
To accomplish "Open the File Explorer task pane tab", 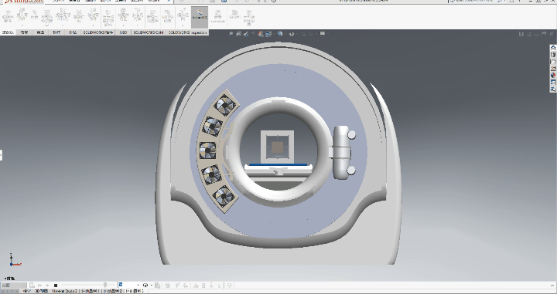I will pos(553,61).
